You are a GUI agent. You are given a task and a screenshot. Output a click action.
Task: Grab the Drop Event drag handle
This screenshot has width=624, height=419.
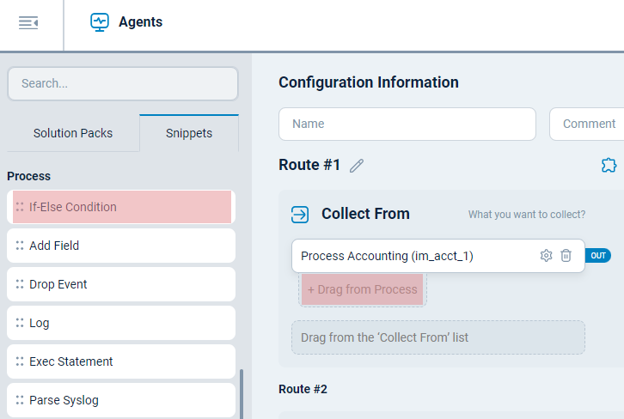(19, 284)
